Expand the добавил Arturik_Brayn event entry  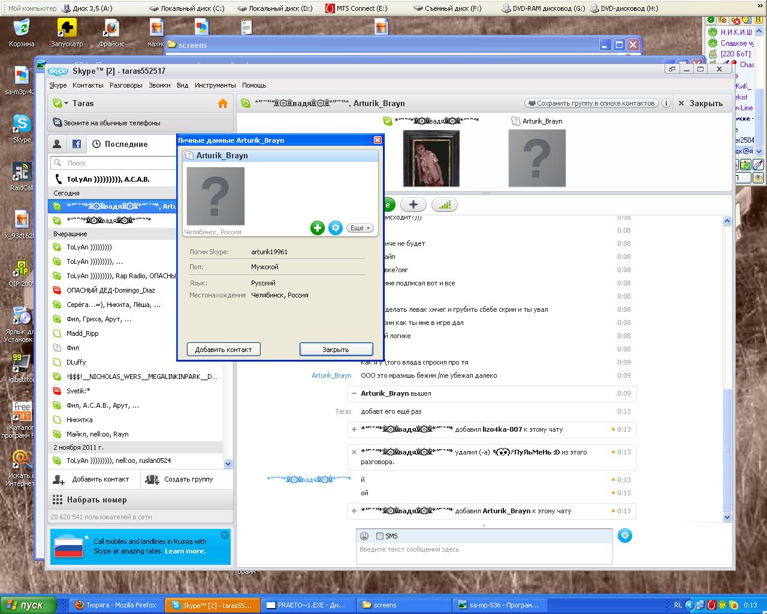coord(354,511)
